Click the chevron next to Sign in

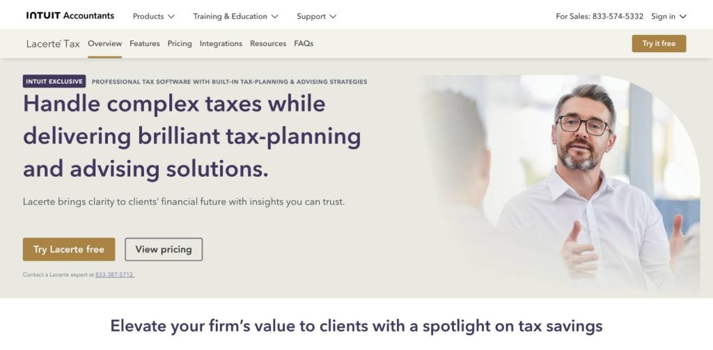point(683,16)
